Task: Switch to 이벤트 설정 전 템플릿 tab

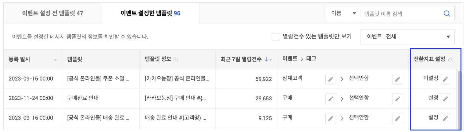Action: (x=53, y=13)
